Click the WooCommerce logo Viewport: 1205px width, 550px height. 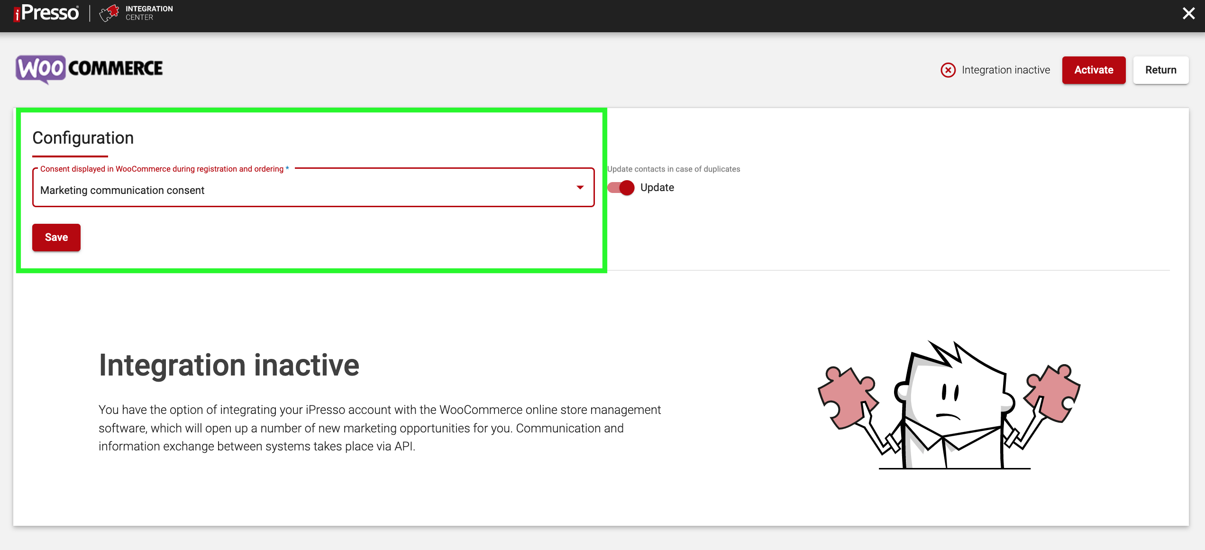(89, 69)
